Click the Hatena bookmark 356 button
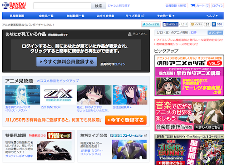 click(217, 24)
